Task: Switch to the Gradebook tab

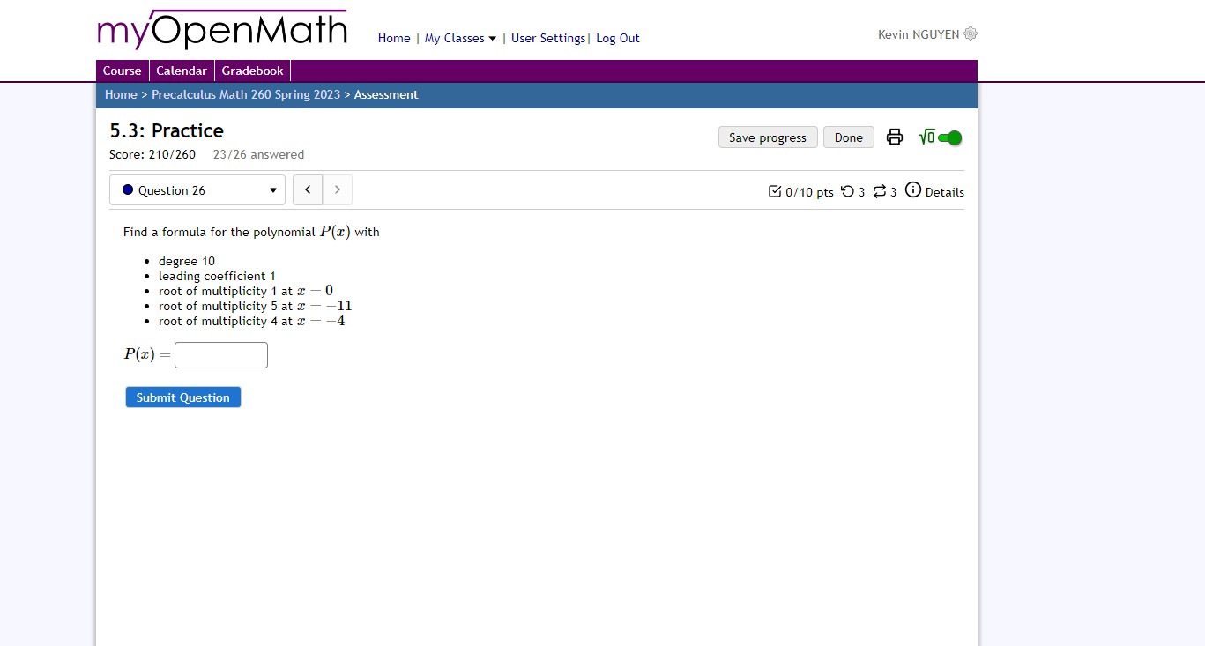Action: [x=252, y=71]
